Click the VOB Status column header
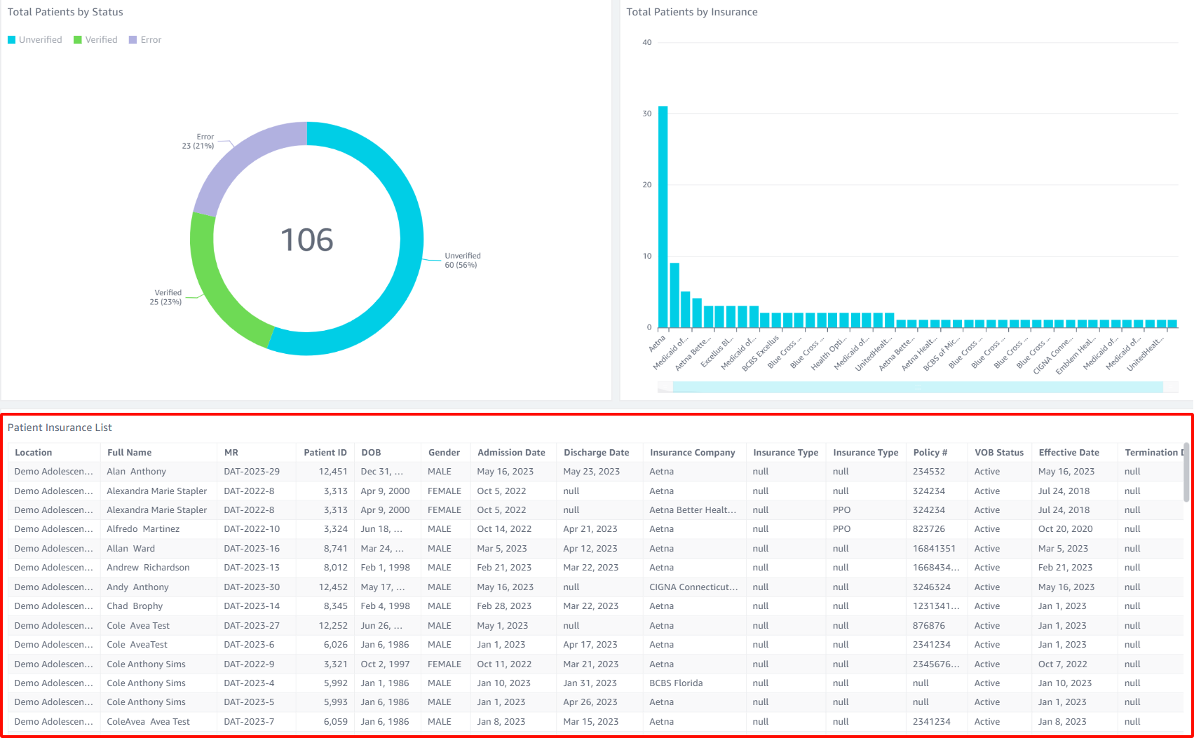The image size is (1194, 738). coord(998,453)
